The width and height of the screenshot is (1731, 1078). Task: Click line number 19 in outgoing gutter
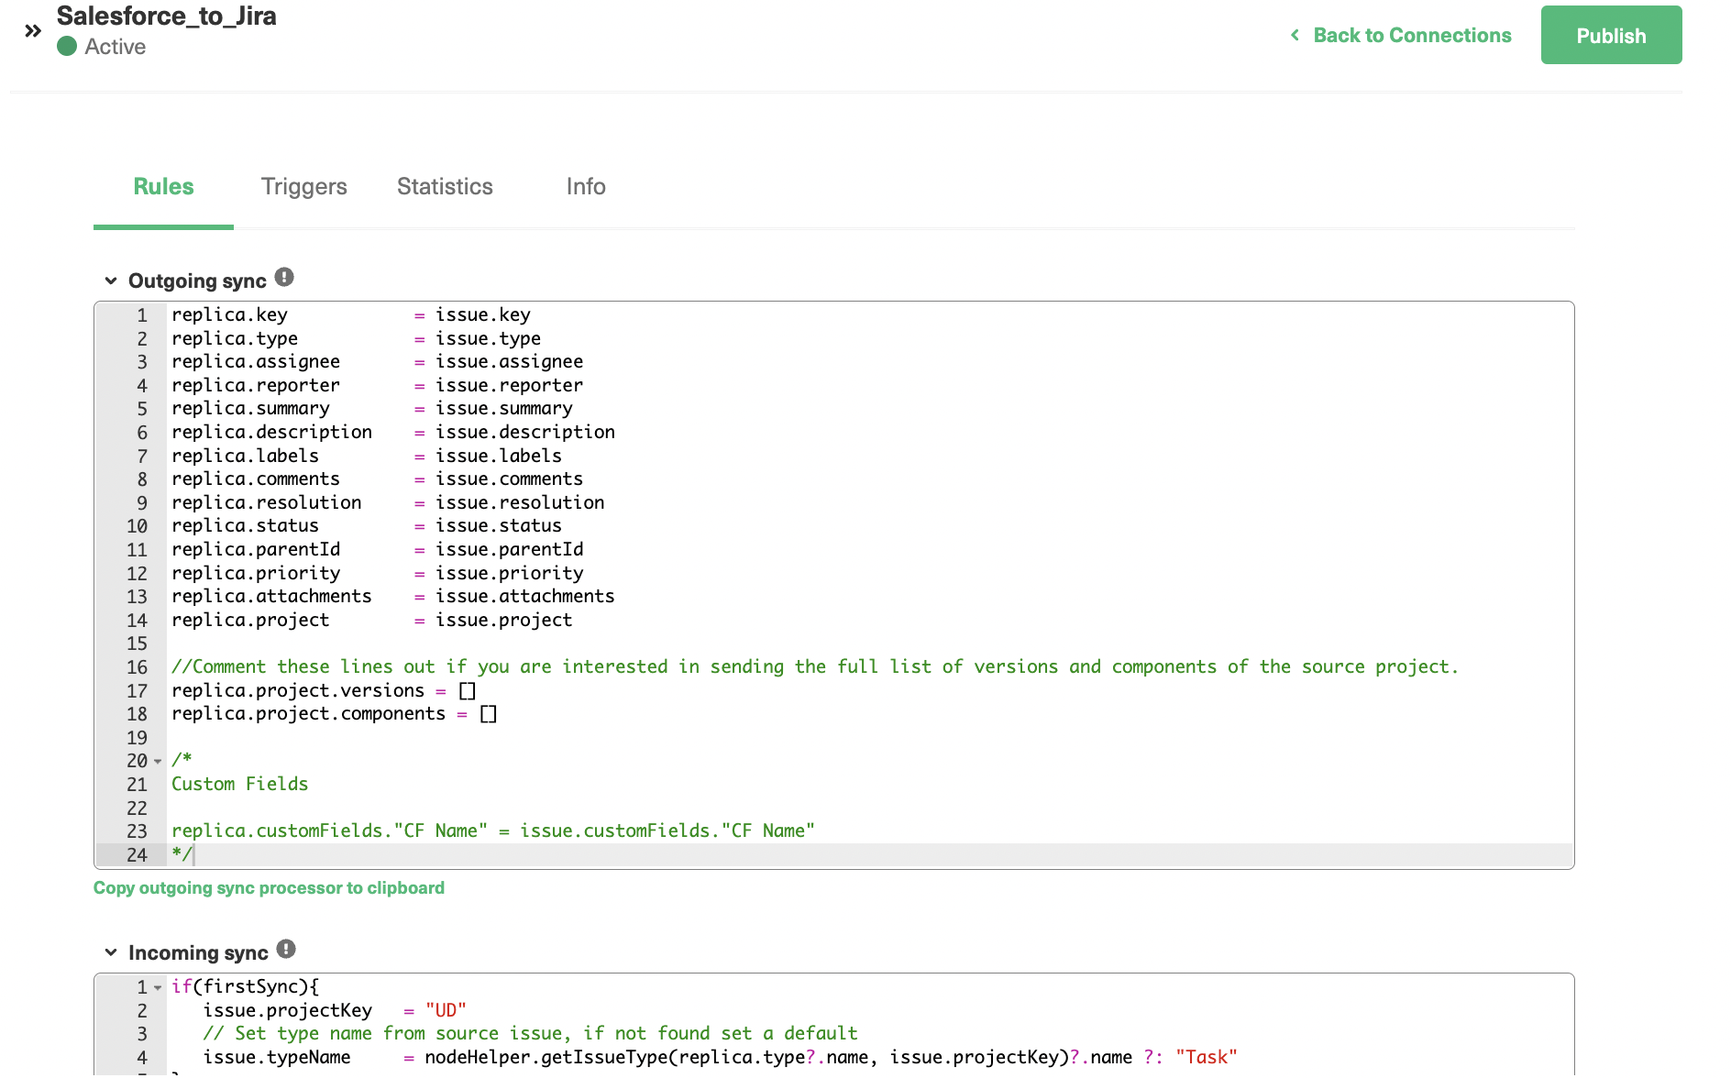tap(137, 738)
